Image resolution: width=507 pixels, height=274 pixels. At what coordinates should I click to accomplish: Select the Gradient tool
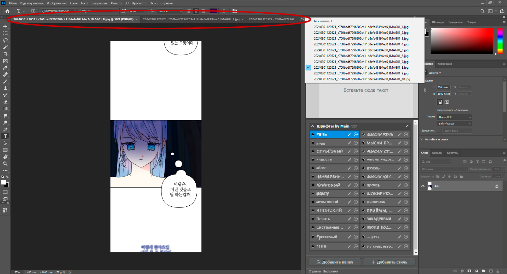click(5, 109)
